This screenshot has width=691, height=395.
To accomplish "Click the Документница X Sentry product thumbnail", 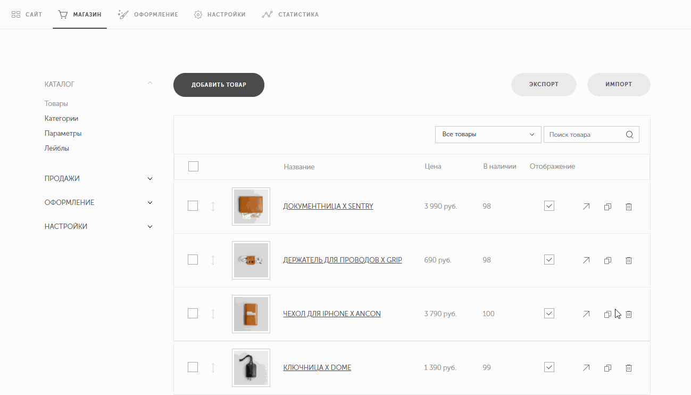I will 251,207.
